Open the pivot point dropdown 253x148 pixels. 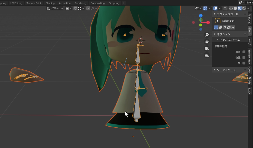[68, 8]
